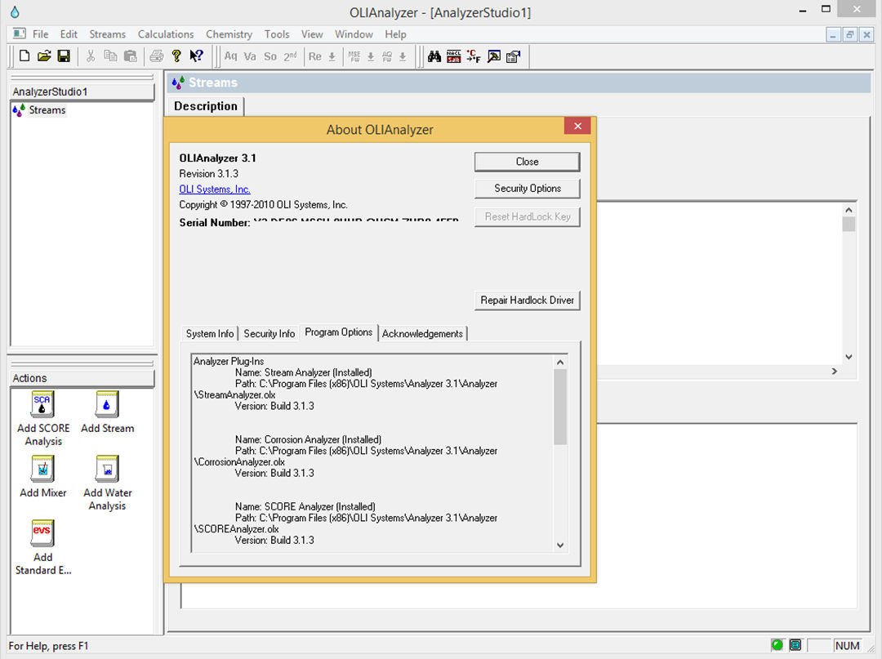Click the Security Options button
This screenshot has height=659, width=882.
527,189
